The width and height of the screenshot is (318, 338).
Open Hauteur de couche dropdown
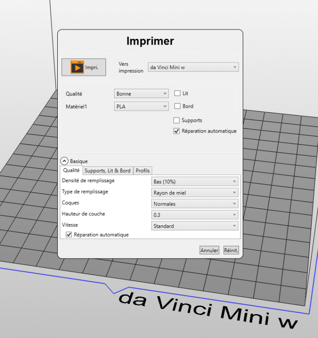[195, 215]
